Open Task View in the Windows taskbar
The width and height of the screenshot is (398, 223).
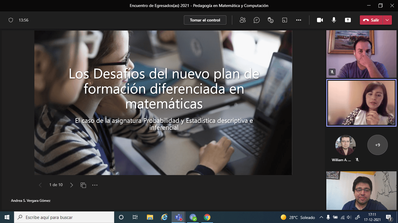pos(135,217)
